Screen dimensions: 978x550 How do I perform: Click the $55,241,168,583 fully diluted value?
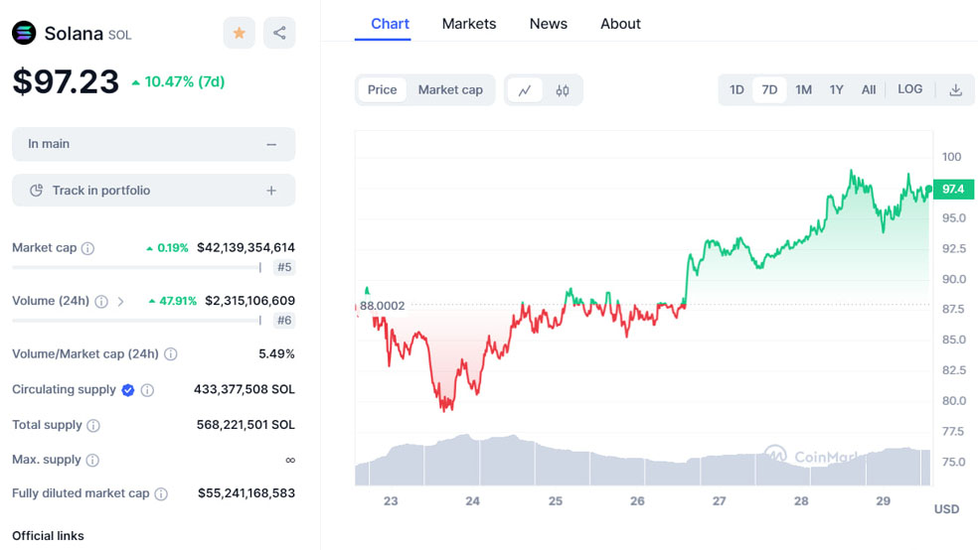(246, 492)
